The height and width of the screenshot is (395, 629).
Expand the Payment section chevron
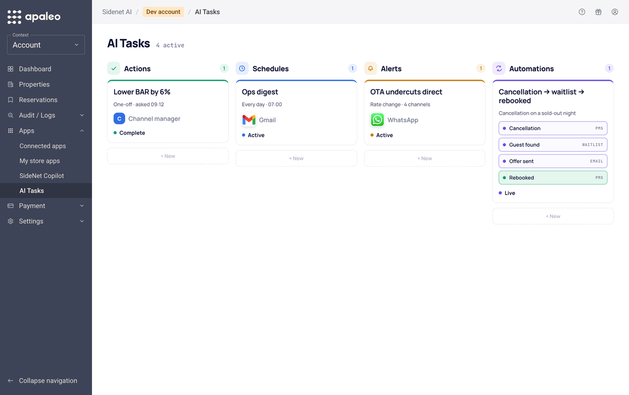coord(82,206)
